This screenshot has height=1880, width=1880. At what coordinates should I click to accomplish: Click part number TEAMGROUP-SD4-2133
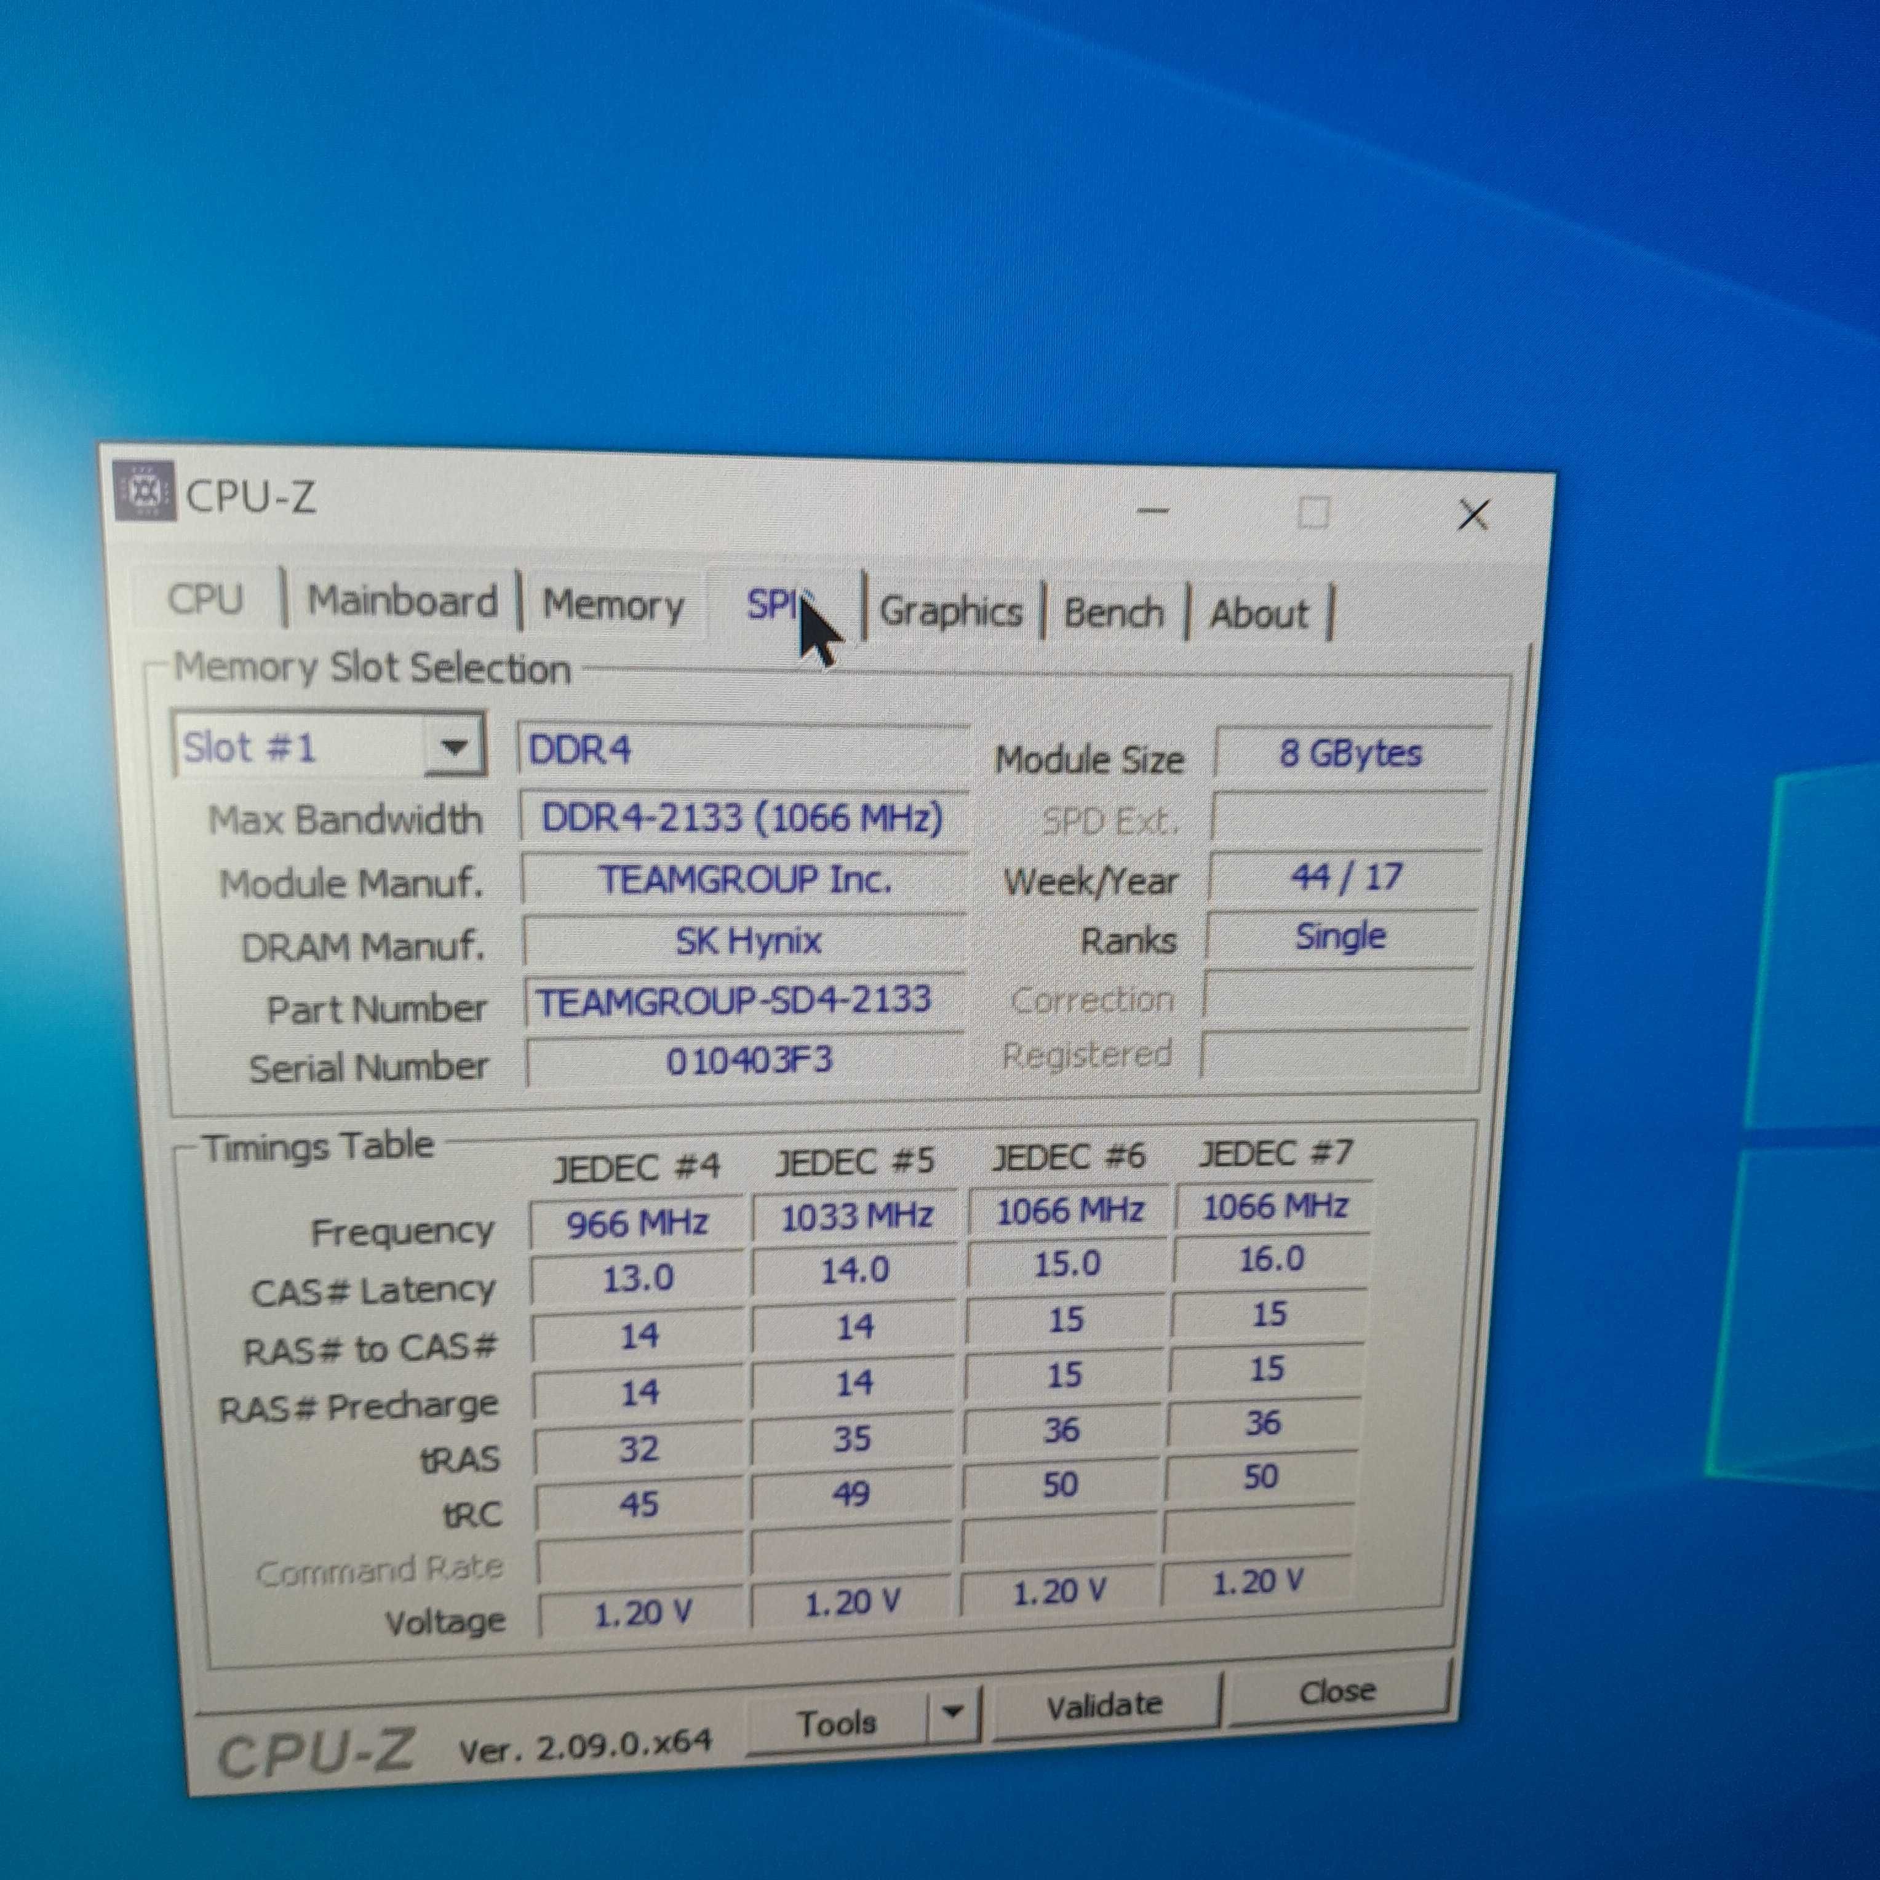[x=744, y=1000]
